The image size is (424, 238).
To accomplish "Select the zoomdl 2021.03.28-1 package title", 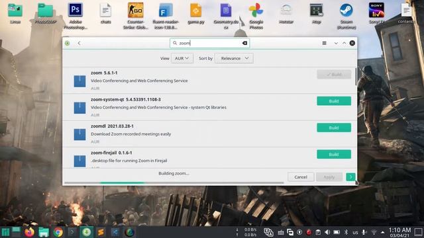I will click(112, 126).
